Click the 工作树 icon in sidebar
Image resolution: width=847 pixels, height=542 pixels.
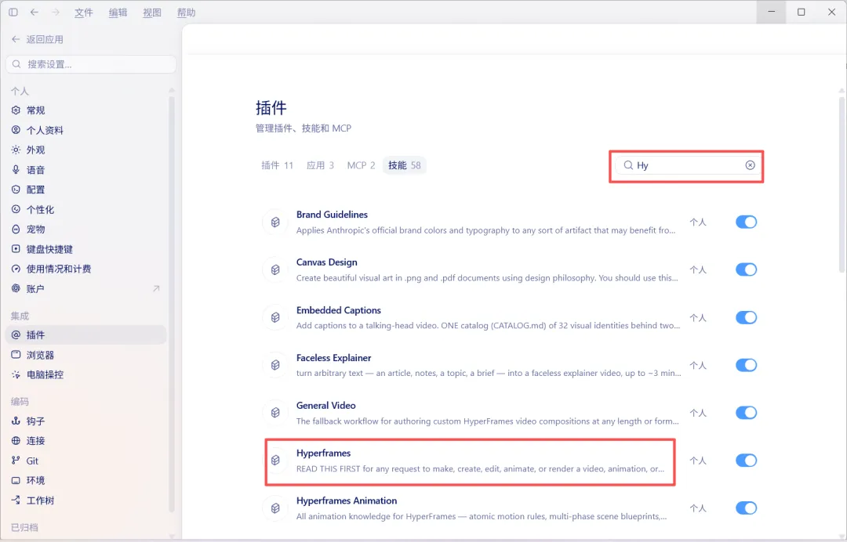click(16, 500)
